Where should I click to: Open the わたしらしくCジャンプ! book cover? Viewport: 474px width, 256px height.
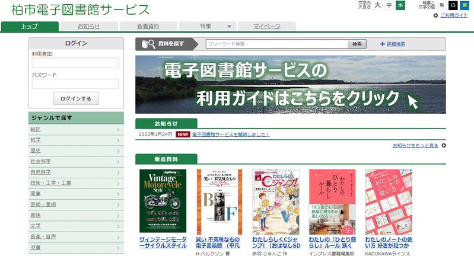276,202
